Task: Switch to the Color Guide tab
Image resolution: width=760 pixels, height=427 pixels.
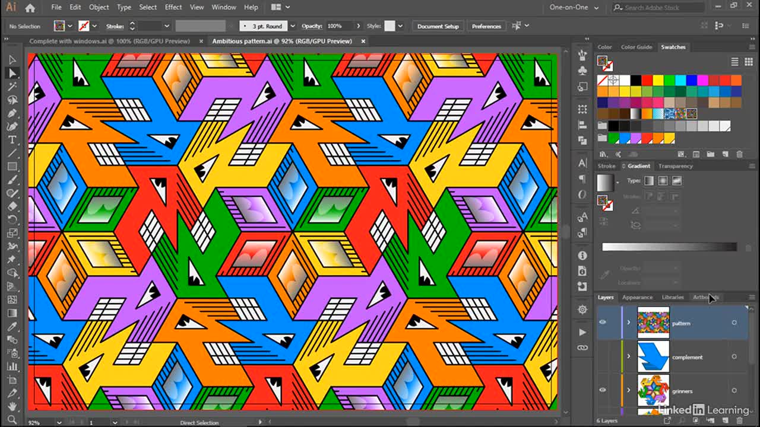Action: 636,47
